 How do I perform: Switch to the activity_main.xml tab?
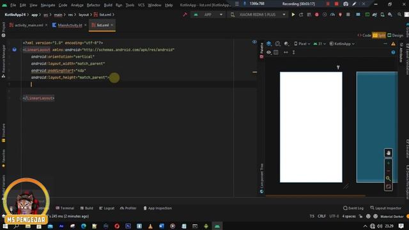pos(29,25)
